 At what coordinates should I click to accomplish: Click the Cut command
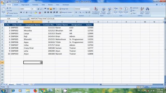pyautogui.click(x=9, y=8)
